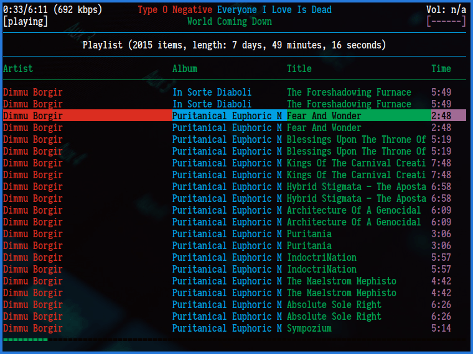
Task: Click the highlighted 2:48 time cell
Action: click(x=449, y=116)
